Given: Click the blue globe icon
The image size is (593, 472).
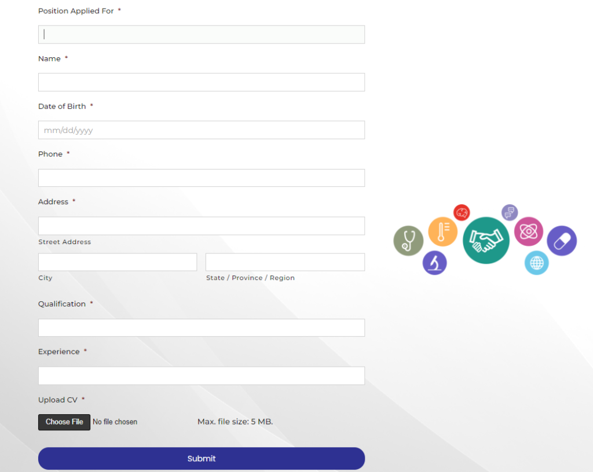Looking at the screenshot, I should tap(537, 263).
